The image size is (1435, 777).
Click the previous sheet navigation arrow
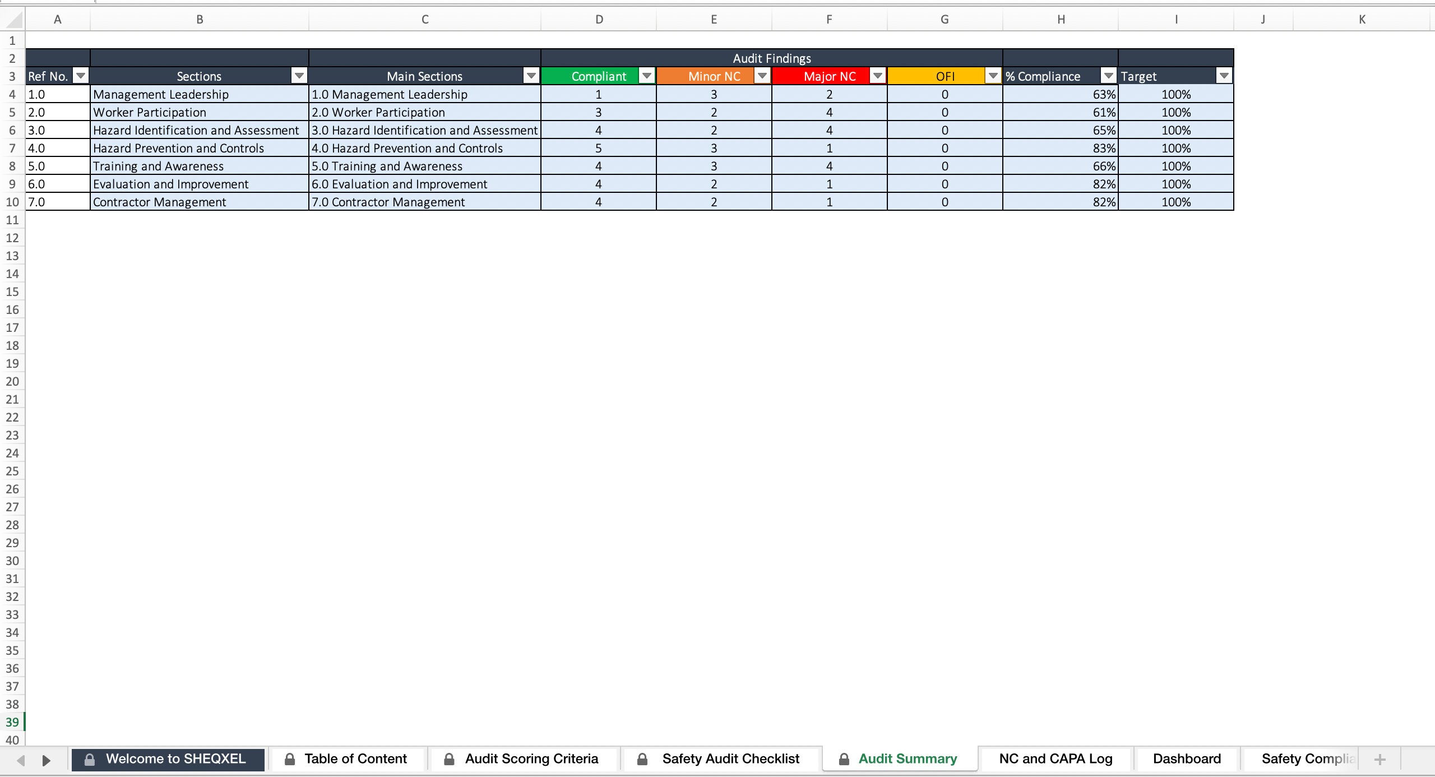tap(21, 760)
